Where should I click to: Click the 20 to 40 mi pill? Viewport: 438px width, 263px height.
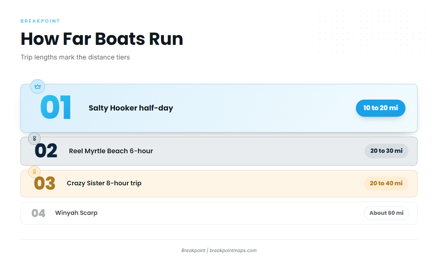pyautogui.click(x=386, y=183)
